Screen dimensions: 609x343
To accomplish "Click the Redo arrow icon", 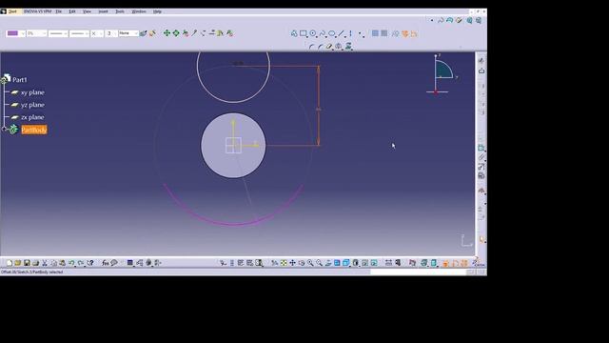I will coord(81,263).
